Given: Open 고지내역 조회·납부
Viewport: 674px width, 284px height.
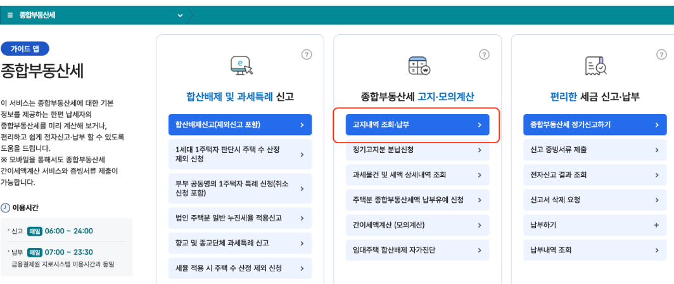Looking at the screenshot, I should [x=417, y=125].
